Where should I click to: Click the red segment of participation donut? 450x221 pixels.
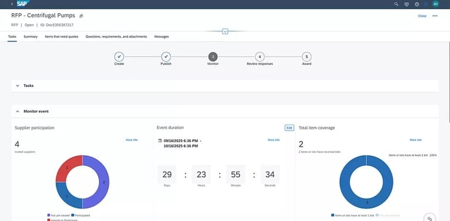point(68,168)
